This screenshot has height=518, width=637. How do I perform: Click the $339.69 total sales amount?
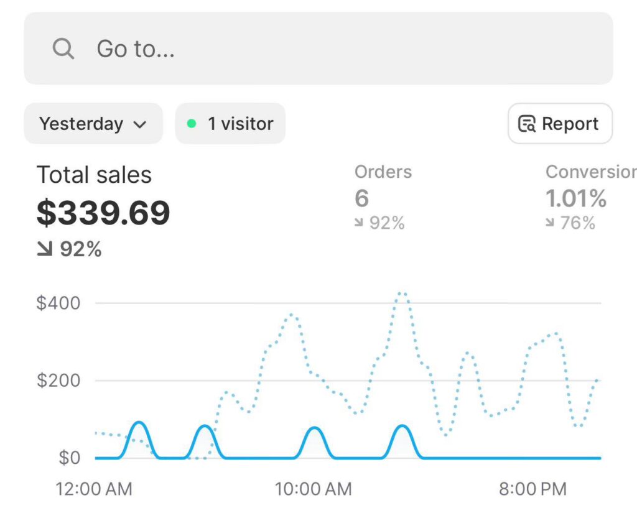(103, 213)
